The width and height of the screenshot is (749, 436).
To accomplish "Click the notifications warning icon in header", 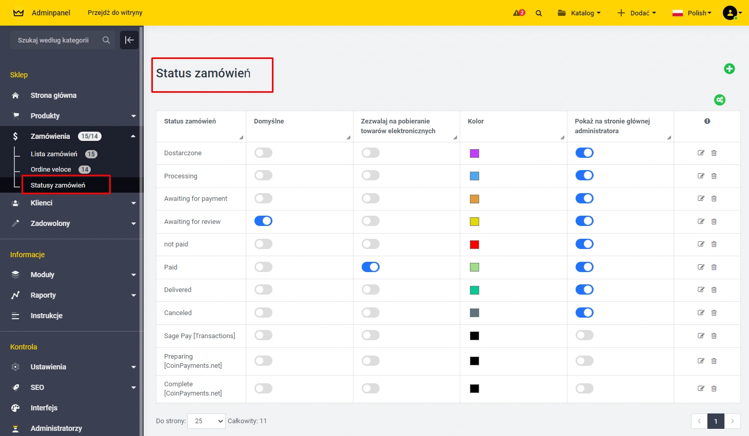I will (x=519, y=13).
